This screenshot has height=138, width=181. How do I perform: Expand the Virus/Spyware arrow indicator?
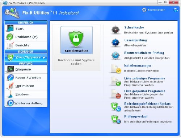click(44, 57)
